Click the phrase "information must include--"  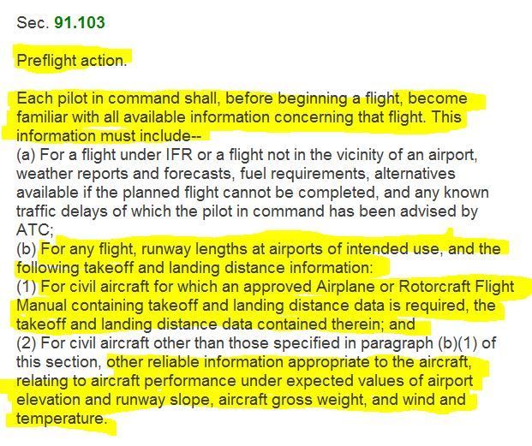pos(111,136)
